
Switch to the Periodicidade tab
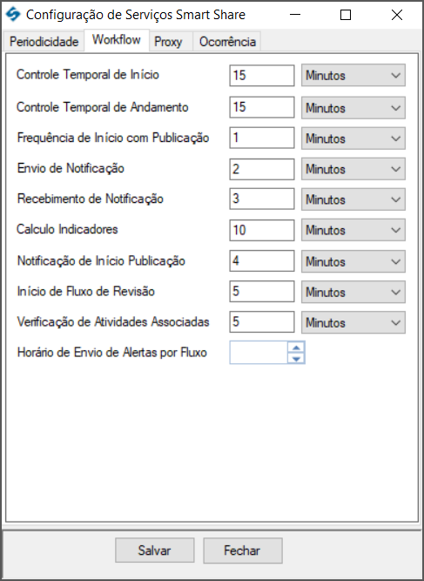point(44,41)
